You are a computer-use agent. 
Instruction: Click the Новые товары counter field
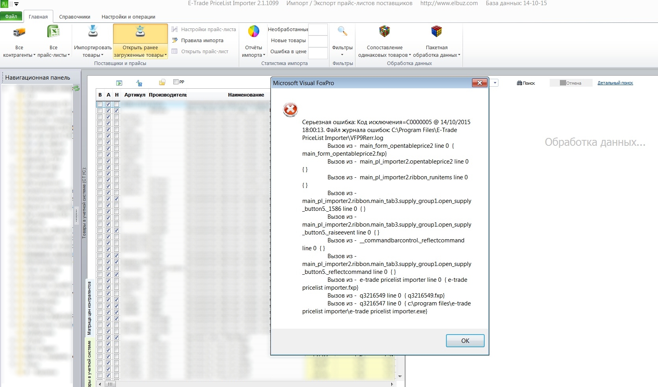coord(318,41)
